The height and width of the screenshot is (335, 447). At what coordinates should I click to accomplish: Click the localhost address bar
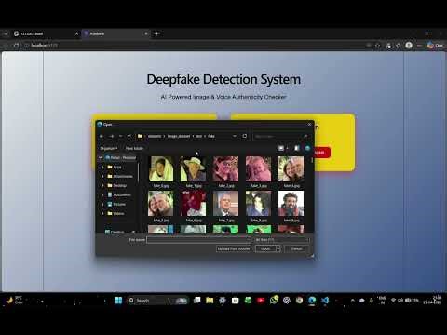click(x=193, y=46)
